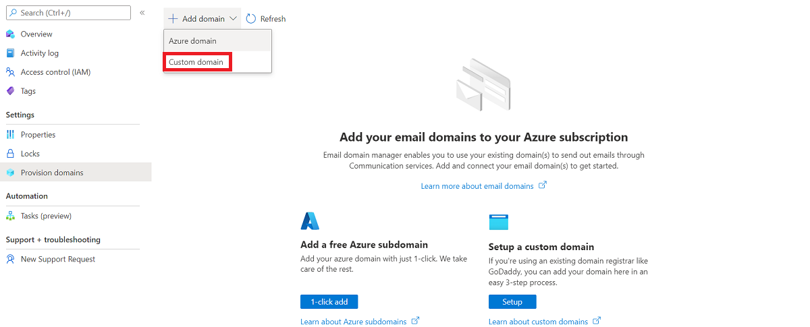The width and height of the screenshot is (810, 327).
Task: Select Azure domain from the dropdown
Action: coord(217,40)
